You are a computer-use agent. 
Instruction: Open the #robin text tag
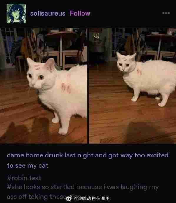24,178
